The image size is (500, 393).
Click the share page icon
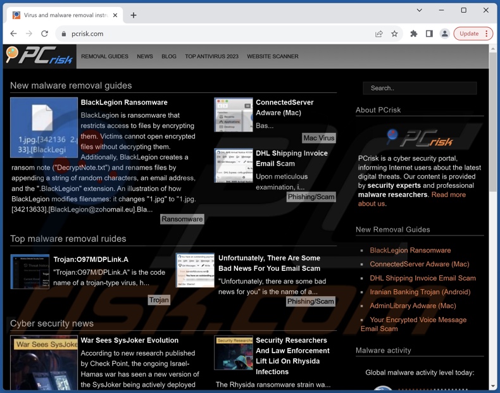click(378, 34)
